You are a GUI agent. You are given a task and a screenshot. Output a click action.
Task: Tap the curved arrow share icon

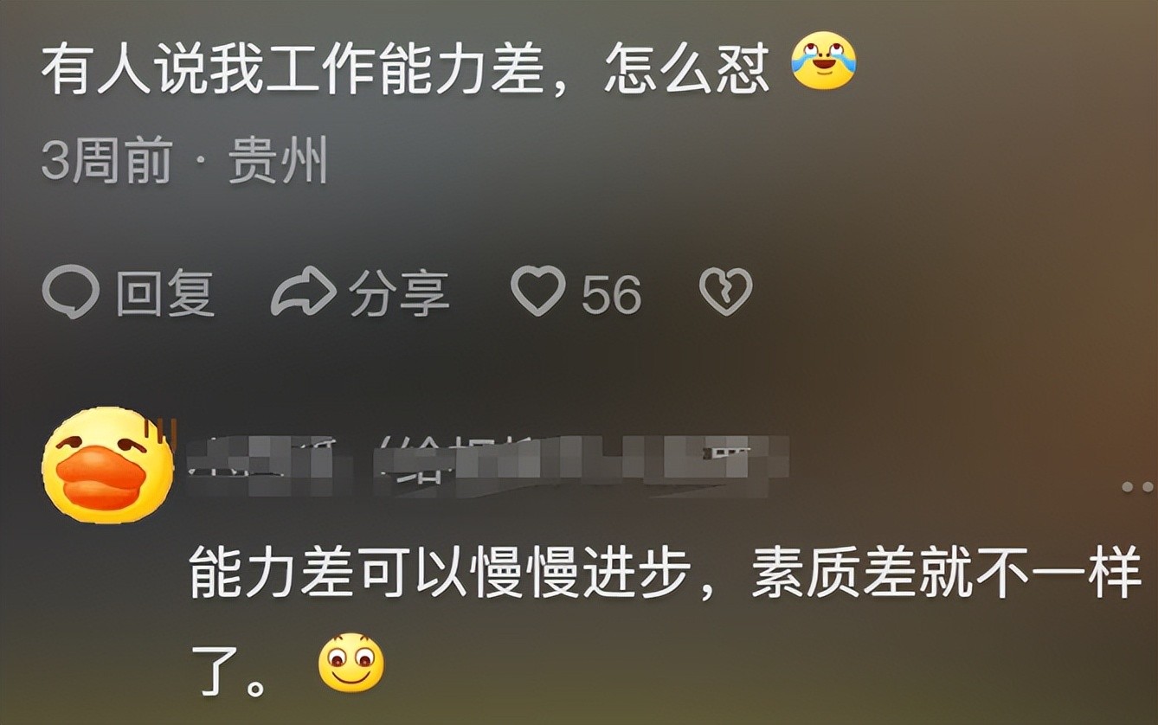(303, 292)
